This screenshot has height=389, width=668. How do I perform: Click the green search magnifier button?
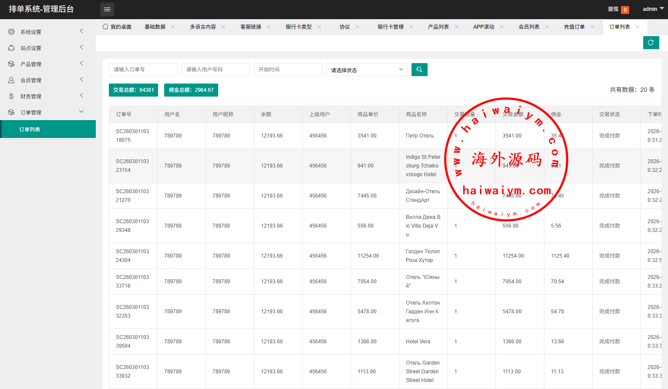(x=419, y=70)
